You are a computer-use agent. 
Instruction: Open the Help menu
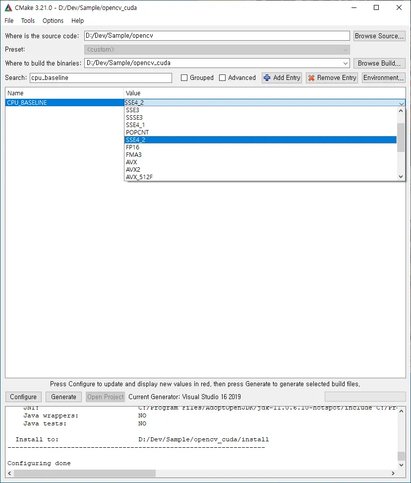(x=77, y=21)
